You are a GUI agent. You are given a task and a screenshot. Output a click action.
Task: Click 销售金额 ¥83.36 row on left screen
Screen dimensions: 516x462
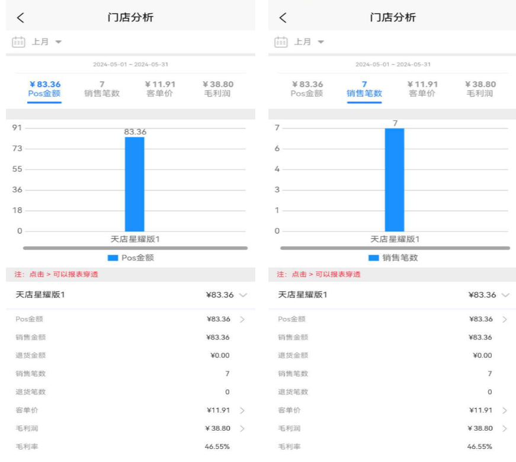coord(131,337)
